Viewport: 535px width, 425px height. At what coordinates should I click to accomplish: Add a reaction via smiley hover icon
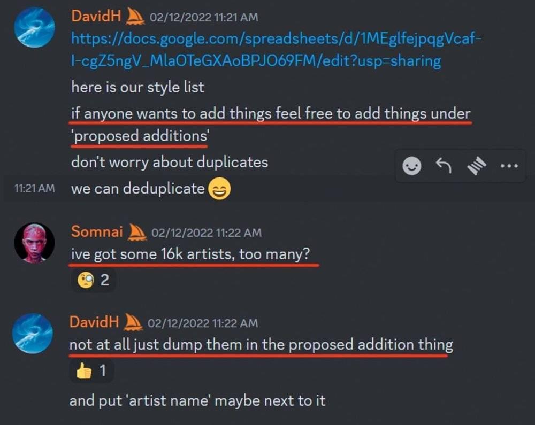412,166
